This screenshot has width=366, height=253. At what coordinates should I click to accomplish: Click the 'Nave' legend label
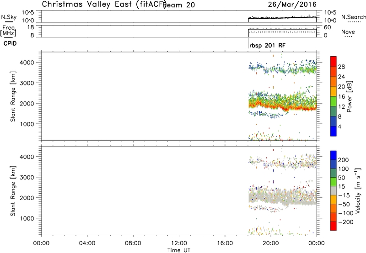tap(348, 32)
